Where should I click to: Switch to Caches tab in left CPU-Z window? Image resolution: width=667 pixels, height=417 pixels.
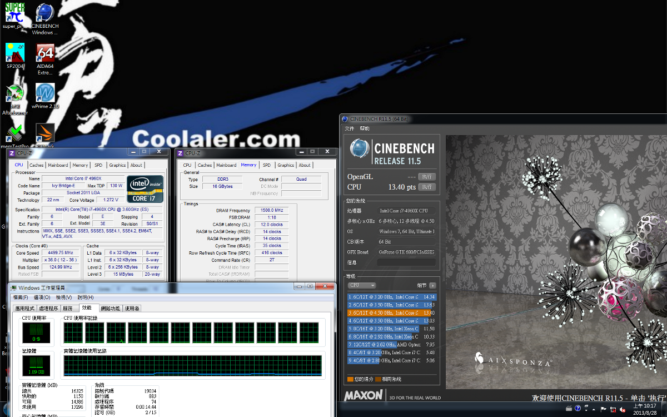click(37, 165)
